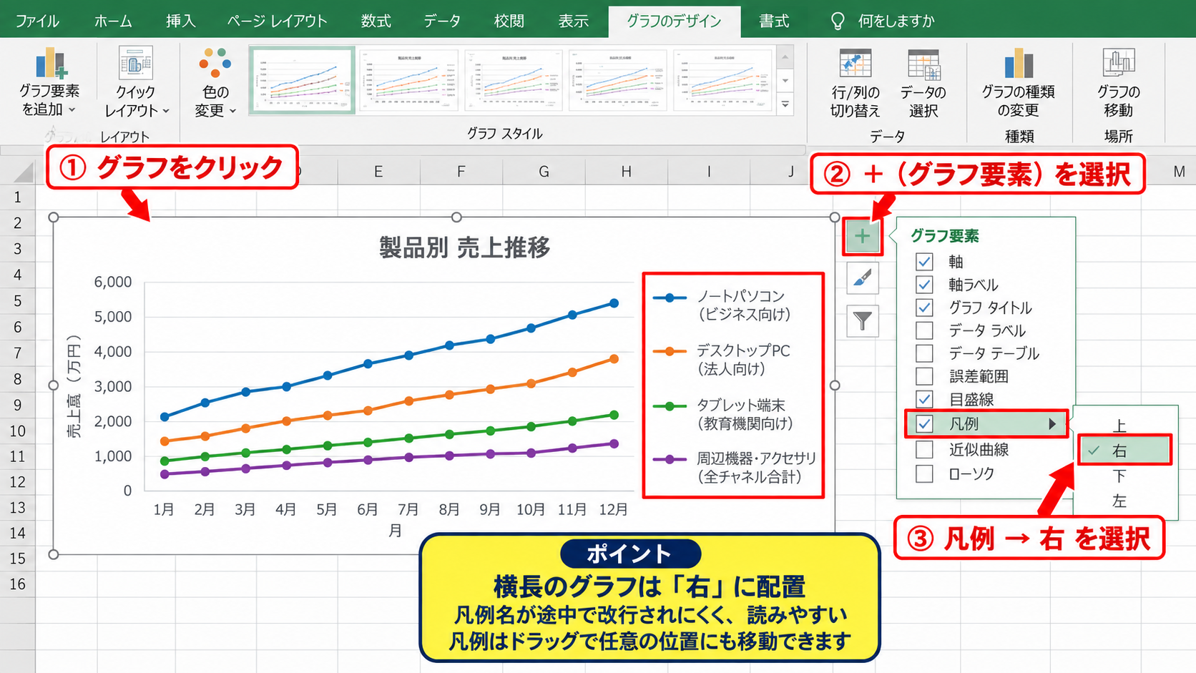Enable the ローソク checkbox
This screenshot has height=673, width=1196.
pos(924,473)
